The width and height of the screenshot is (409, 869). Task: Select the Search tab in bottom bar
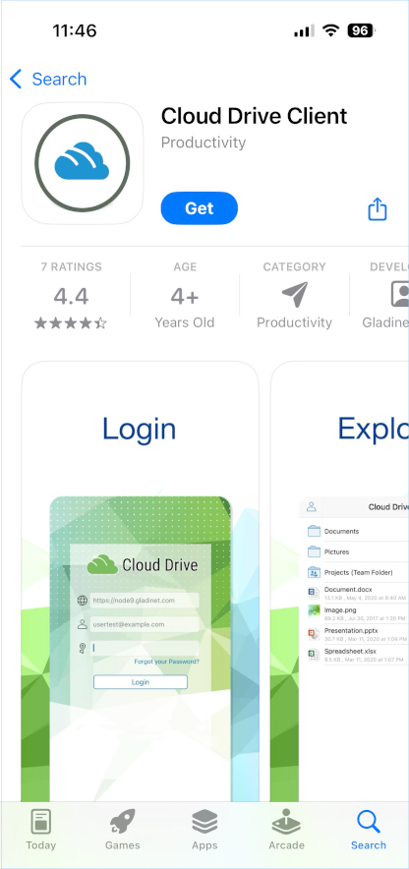click(x=369, y=830)
